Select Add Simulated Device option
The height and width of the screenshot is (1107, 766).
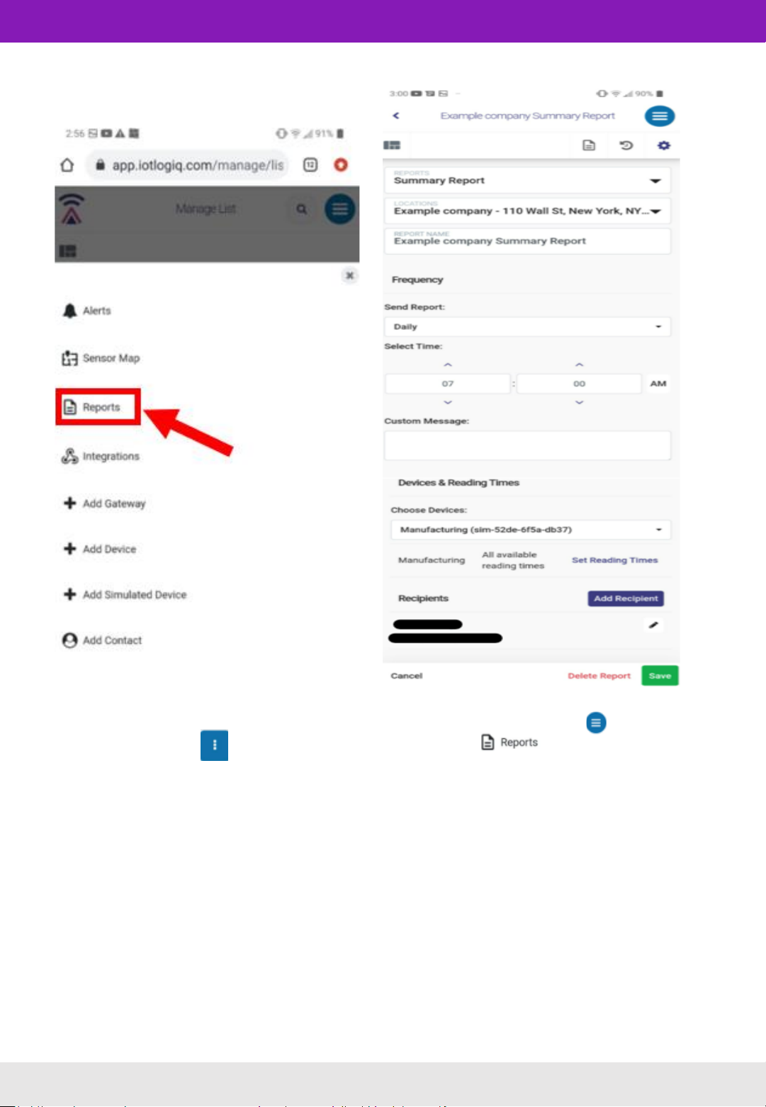(x=125, y=594)
